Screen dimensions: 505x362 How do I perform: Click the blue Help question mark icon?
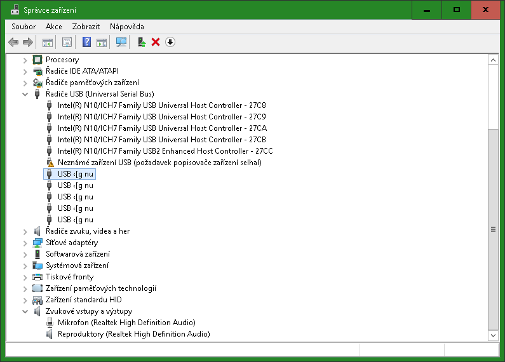(x=86, y=42)
